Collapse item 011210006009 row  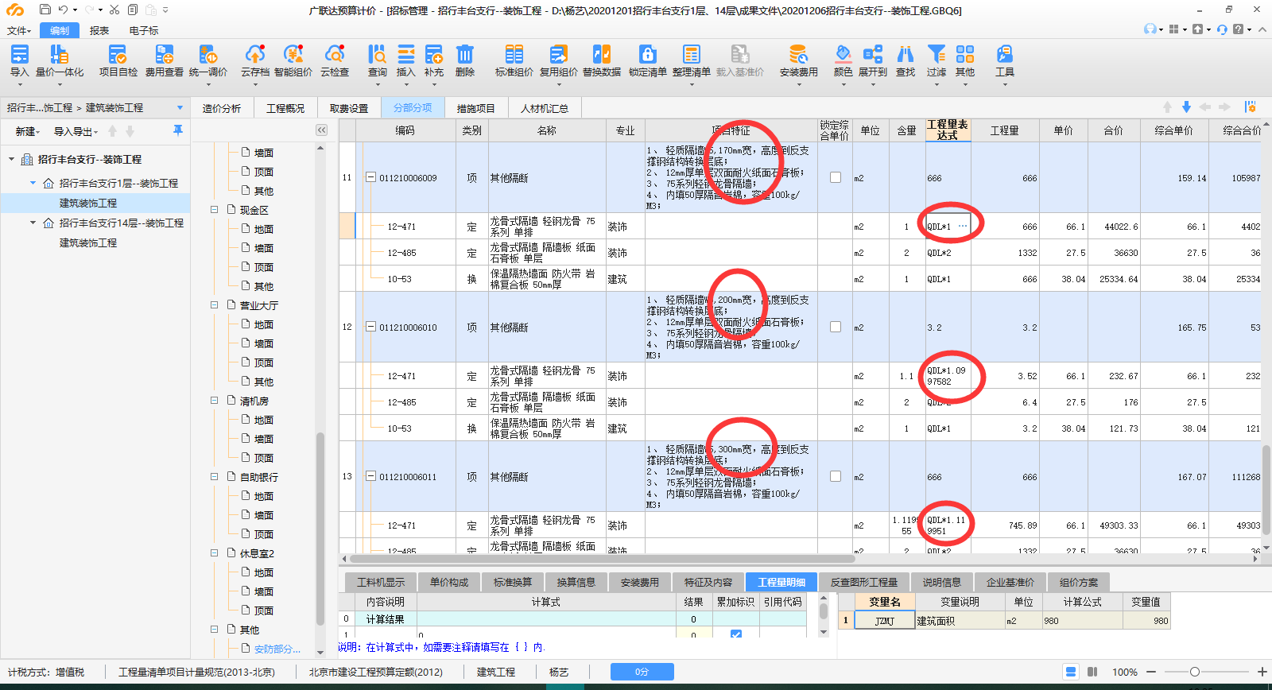pos(370,178)
